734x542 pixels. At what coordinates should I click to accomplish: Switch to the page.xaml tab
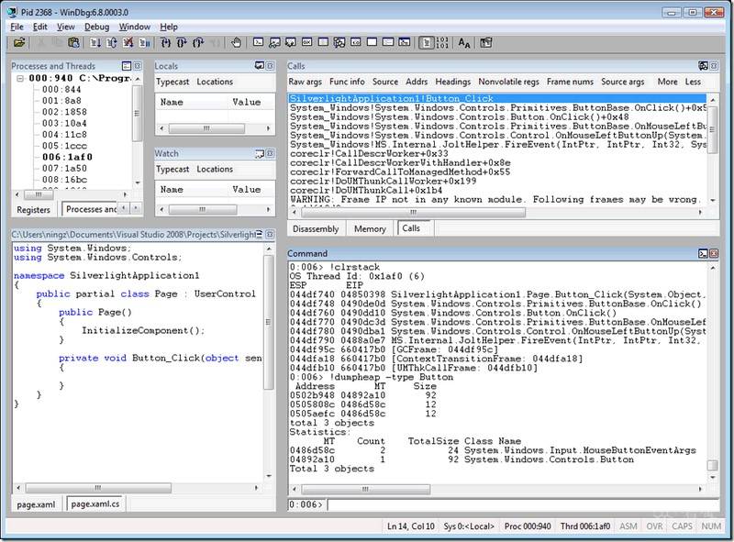click(x=36, y=504)
